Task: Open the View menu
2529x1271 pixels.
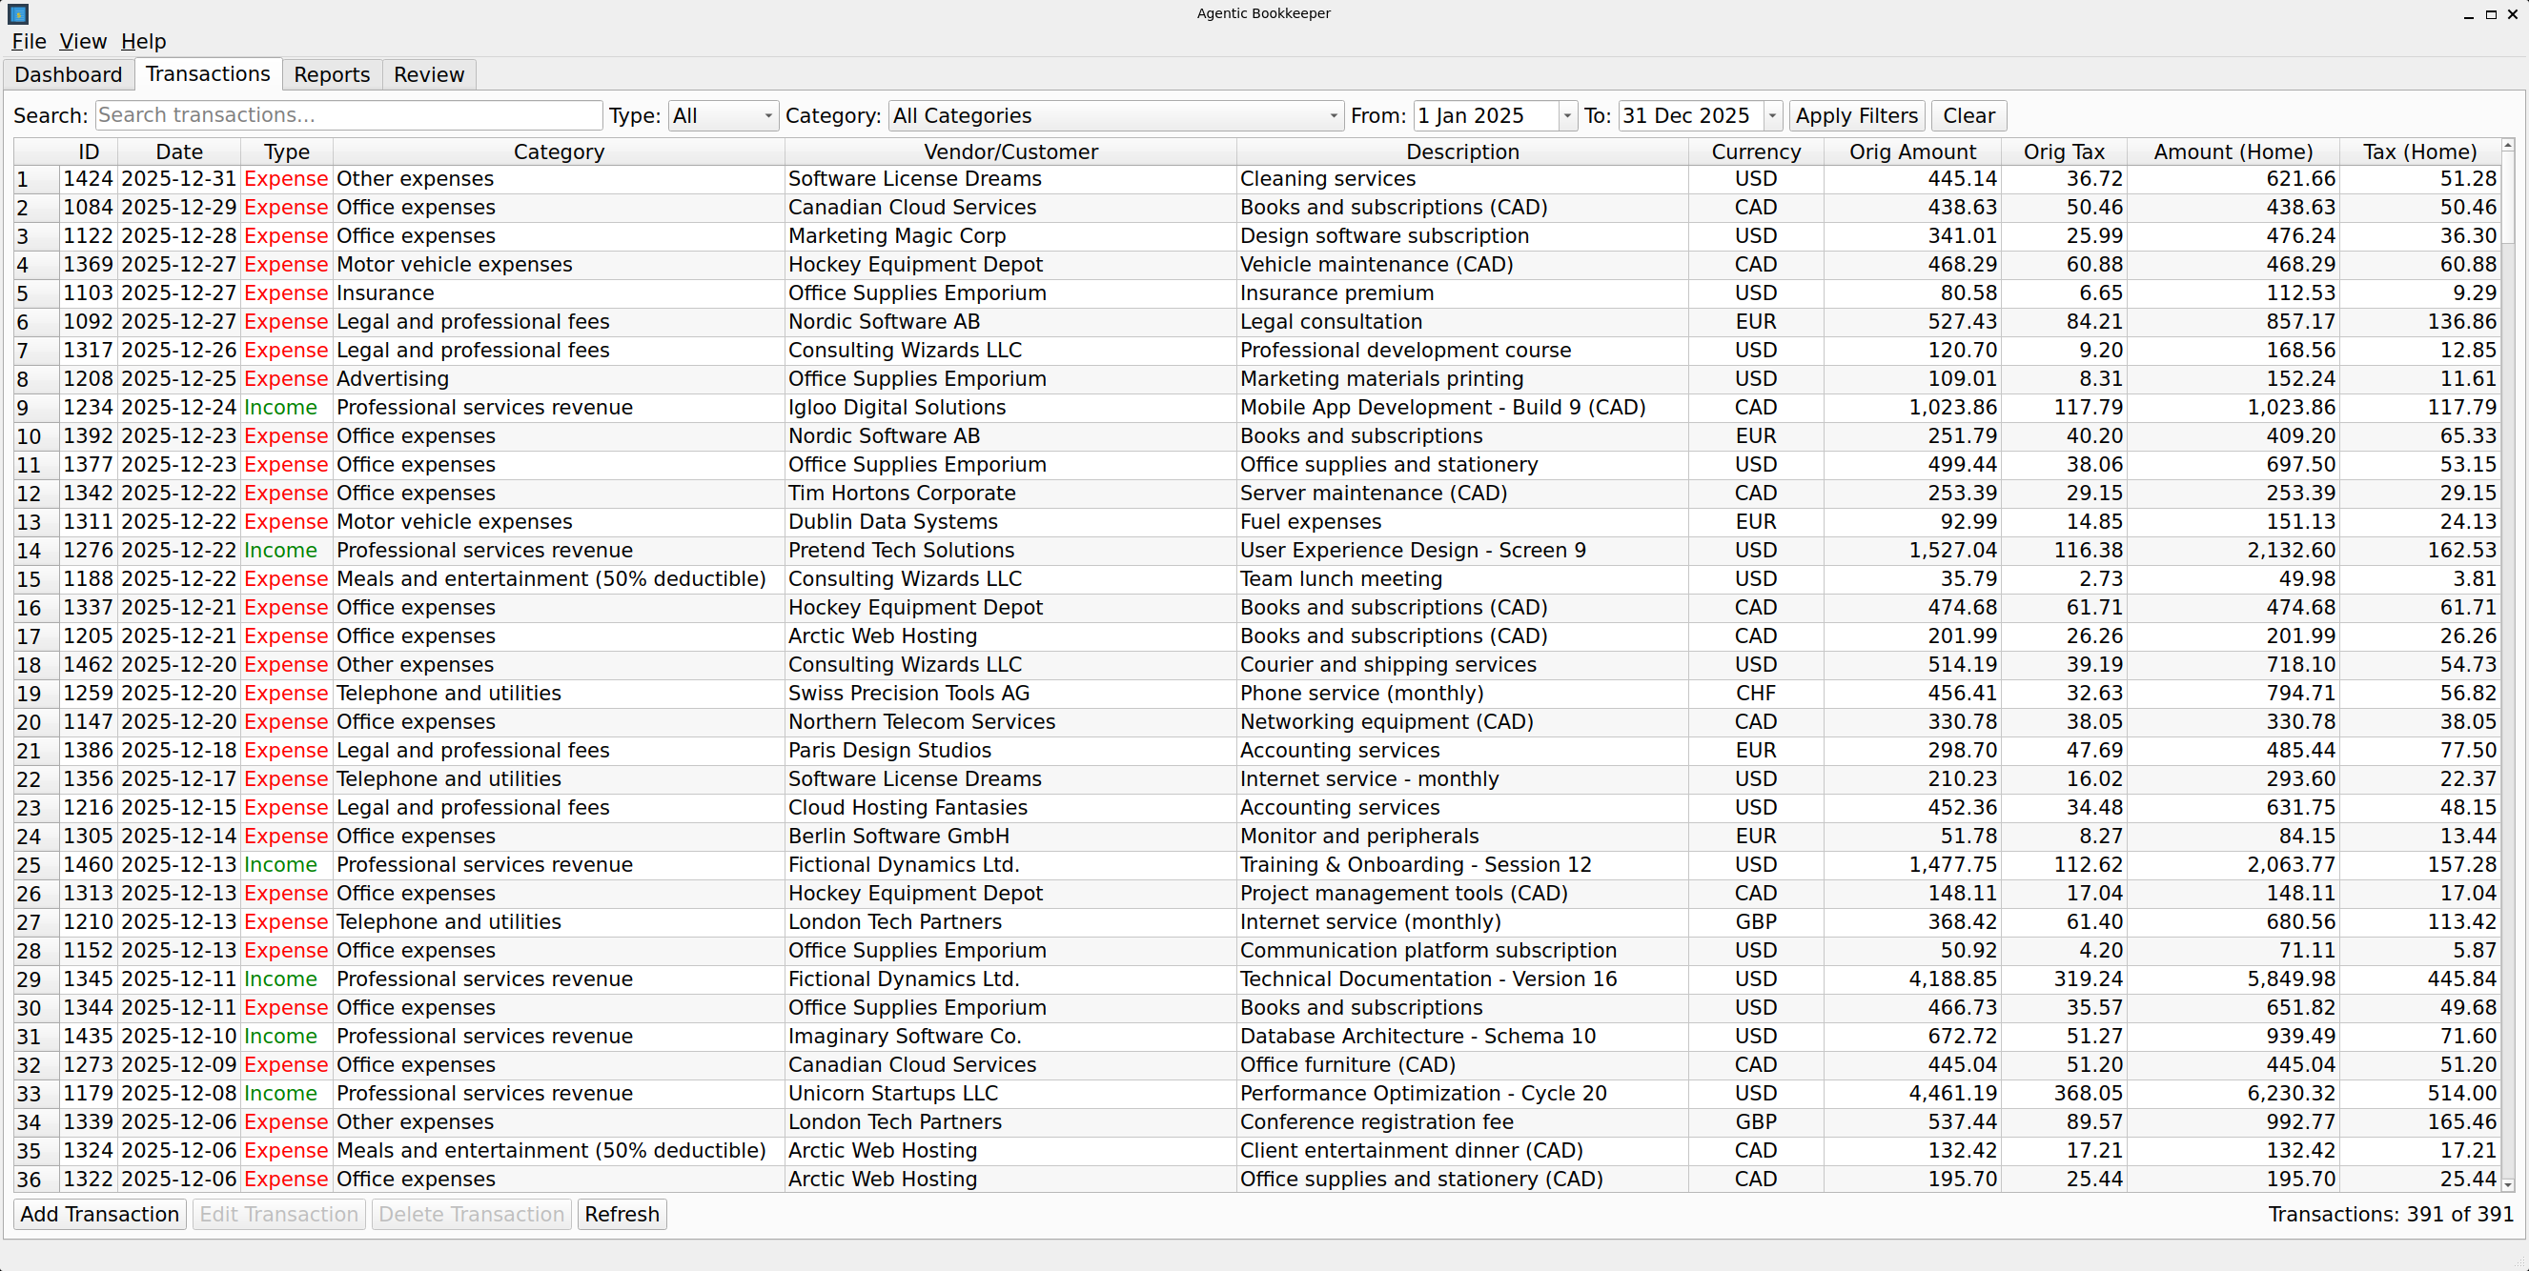Action: point(83,41)
